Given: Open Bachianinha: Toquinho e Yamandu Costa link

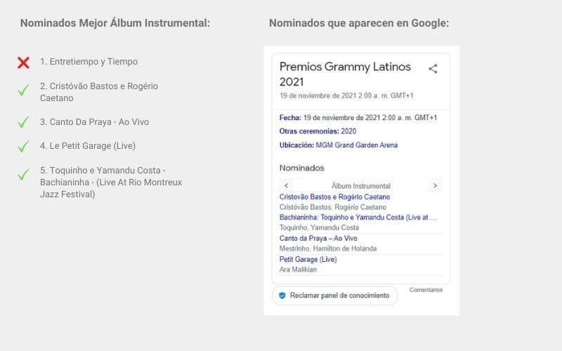Looking at the screenshot, I should pos(358,218).
